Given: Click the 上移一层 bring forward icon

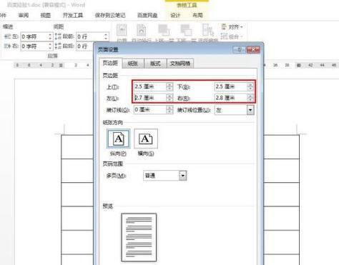Looking at the screenshot, I should (x=164, y=31).
